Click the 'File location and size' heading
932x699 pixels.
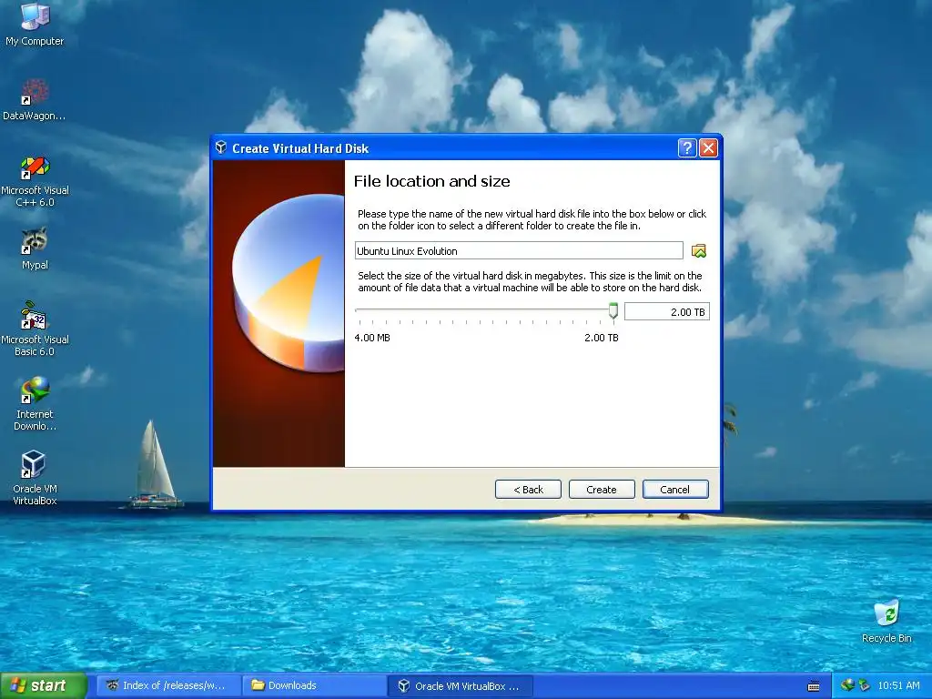432,181
